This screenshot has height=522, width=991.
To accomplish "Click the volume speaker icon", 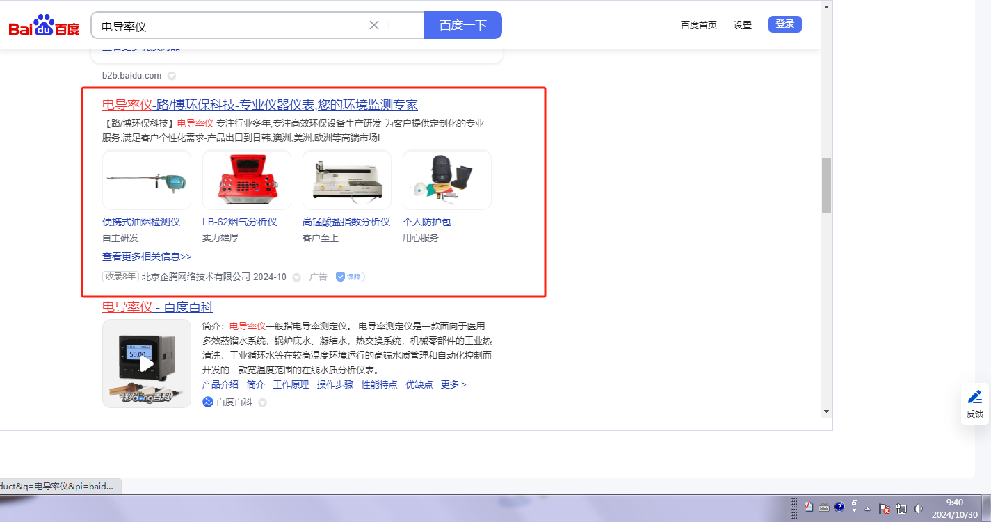I will point(919,509).
